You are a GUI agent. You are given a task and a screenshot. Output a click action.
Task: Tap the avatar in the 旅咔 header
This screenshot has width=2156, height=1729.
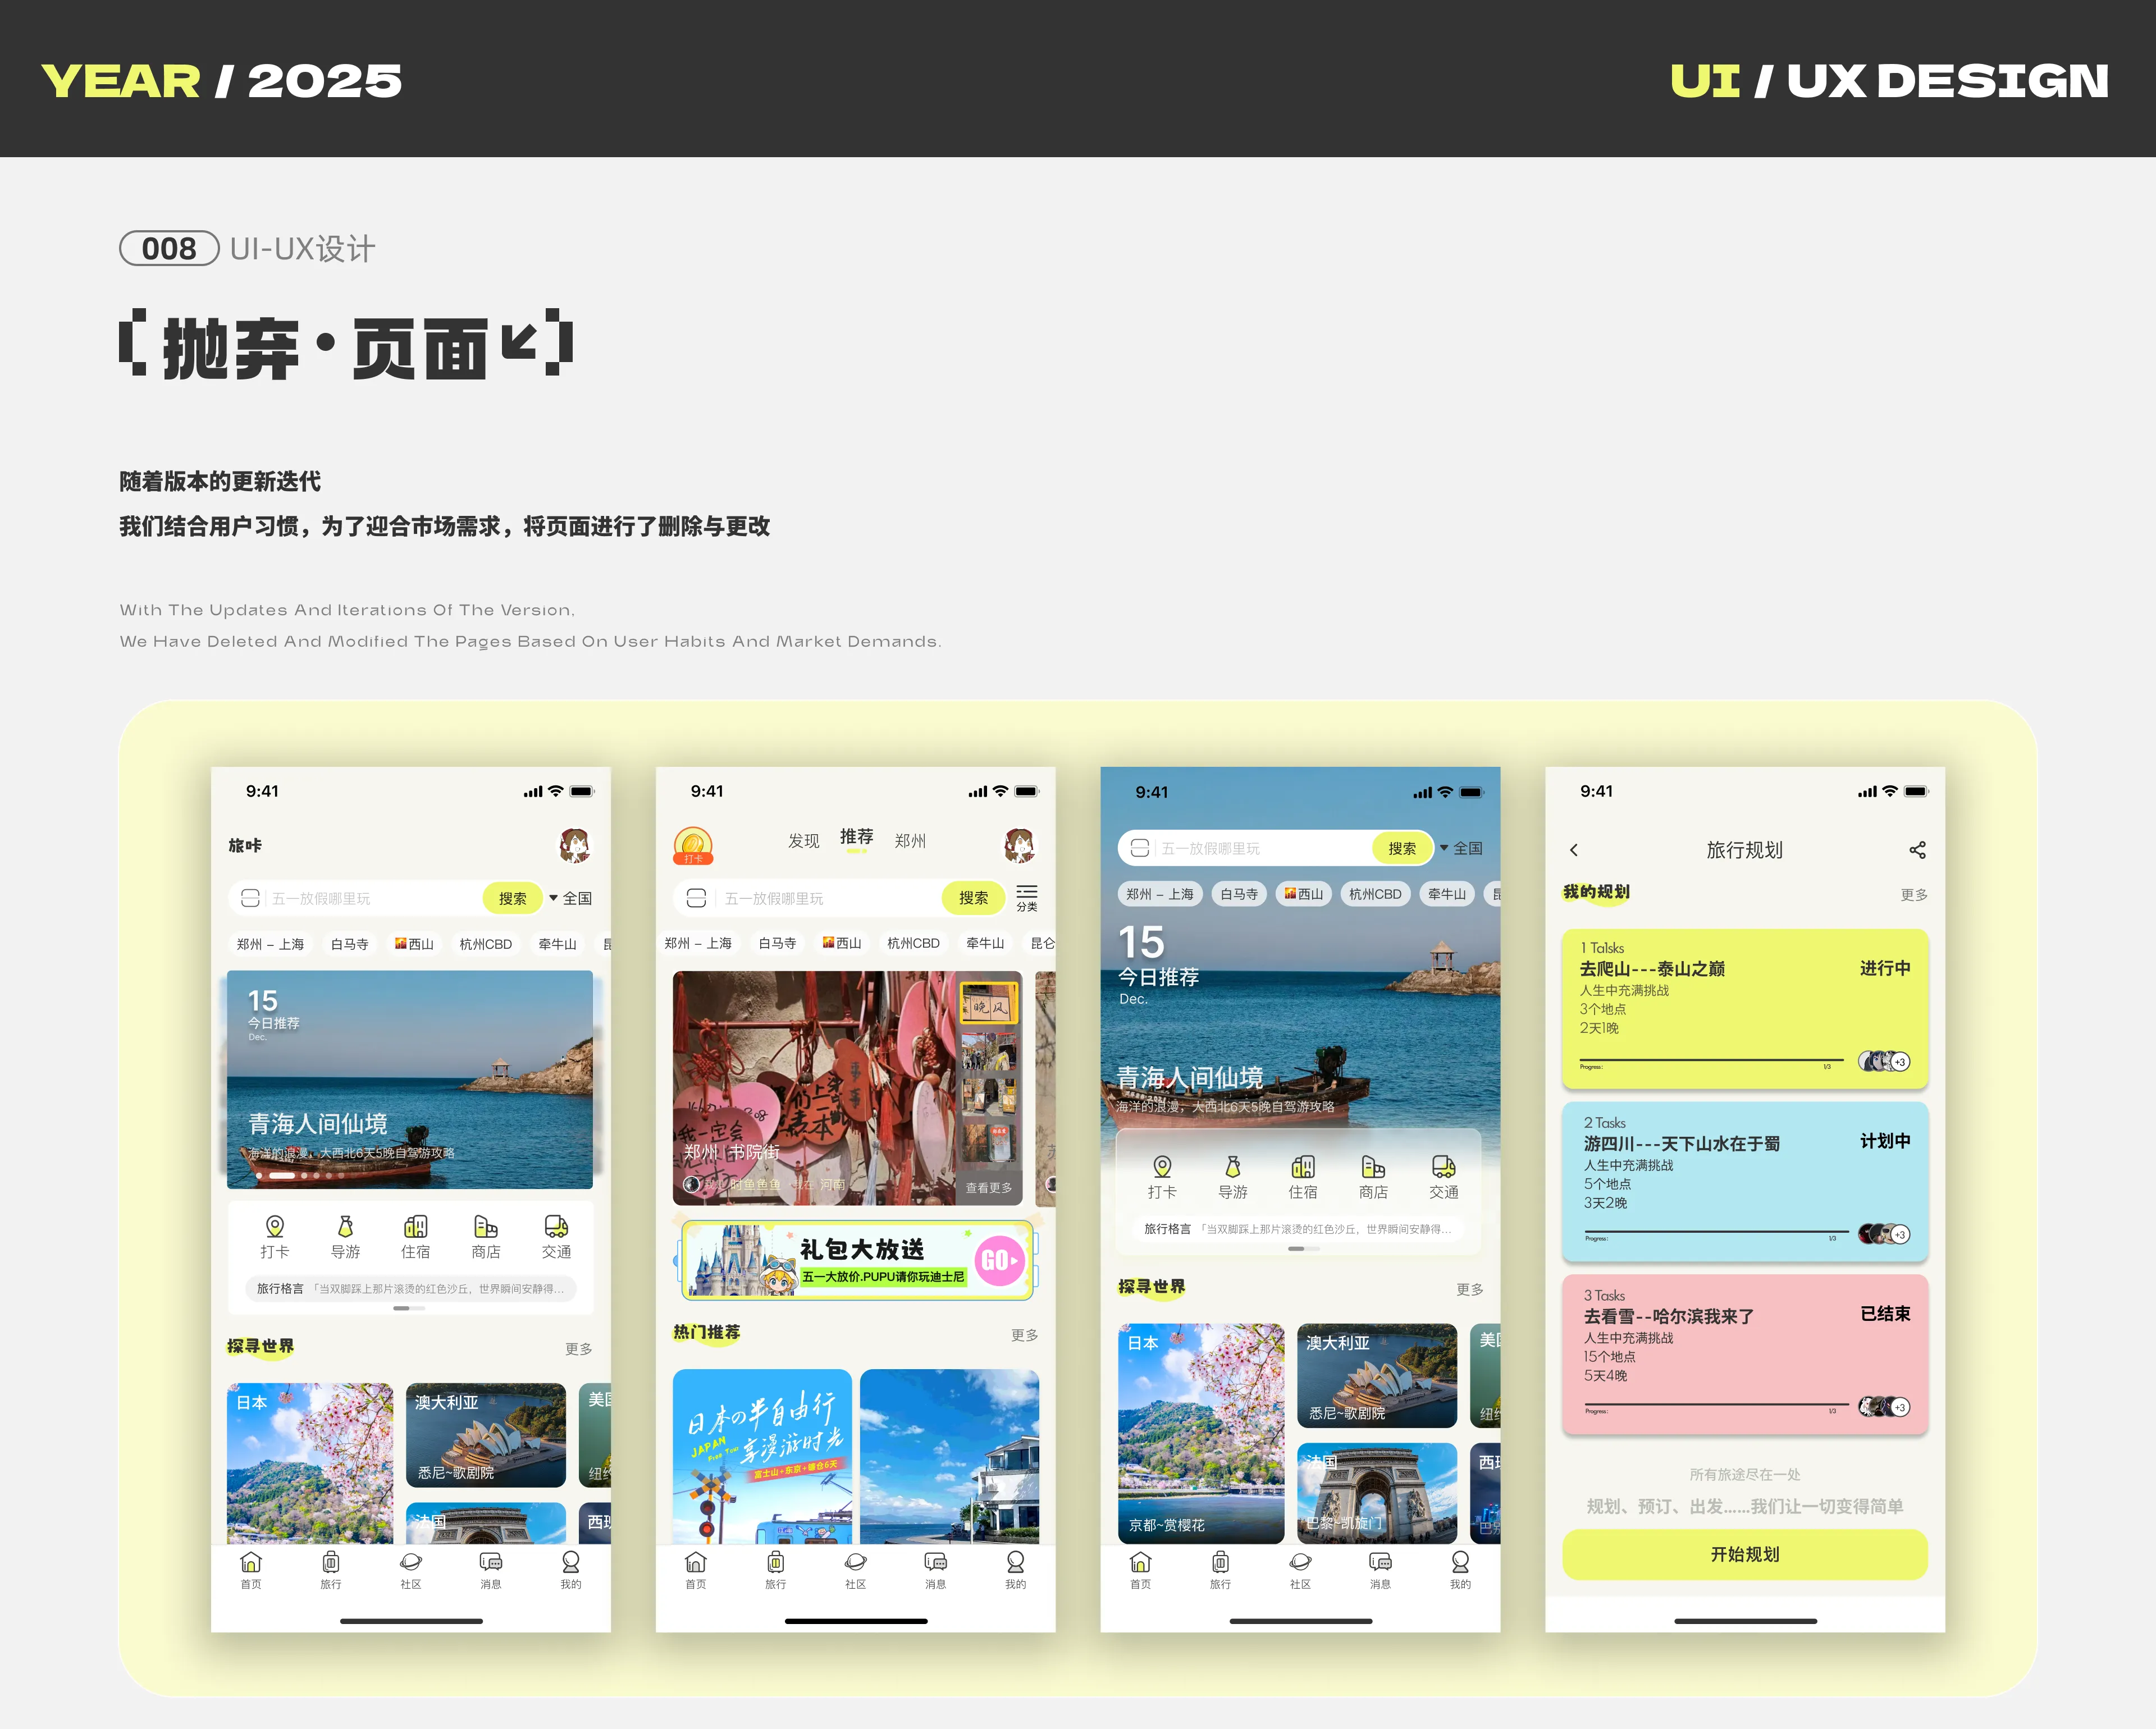pos(574,846)
